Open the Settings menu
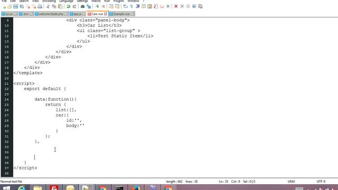The image size is (338, 190). 82,1
